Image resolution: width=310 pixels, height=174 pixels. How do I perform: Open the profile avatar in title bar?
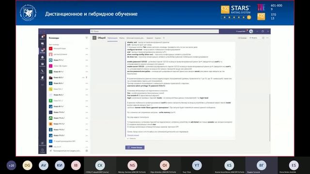point(251,31)
